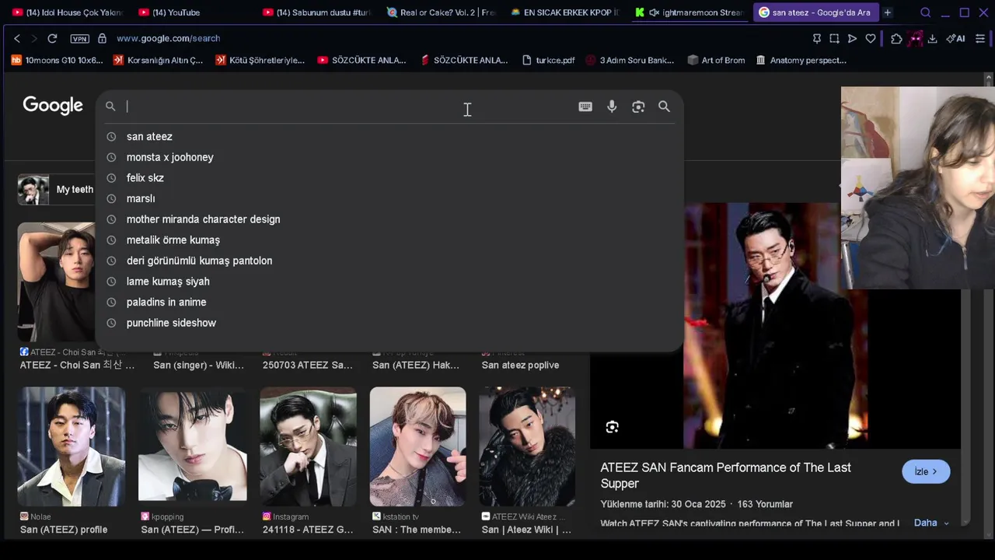This screenshot has width=995, height=560.
Task: Toggle the VPN badge in the address bar
Action: click(x=79, y=38)
